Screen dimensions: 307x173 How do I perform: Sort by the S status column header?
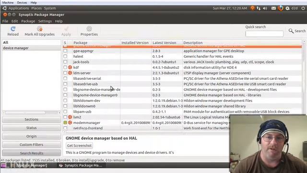point(65,43)
